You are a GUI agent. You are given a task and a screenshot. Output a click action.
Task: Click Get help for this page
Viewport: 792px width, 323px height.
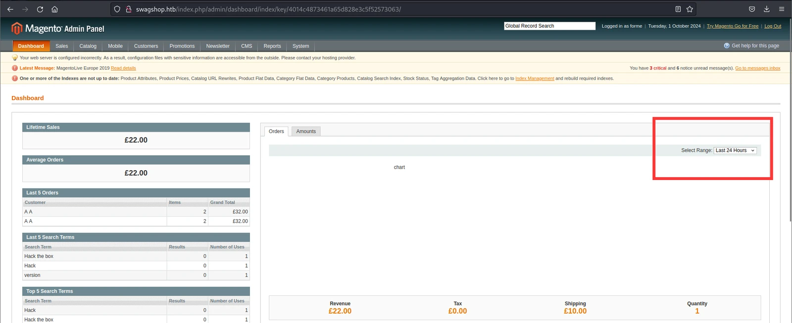pyautogui.click(x=755, y=46)
